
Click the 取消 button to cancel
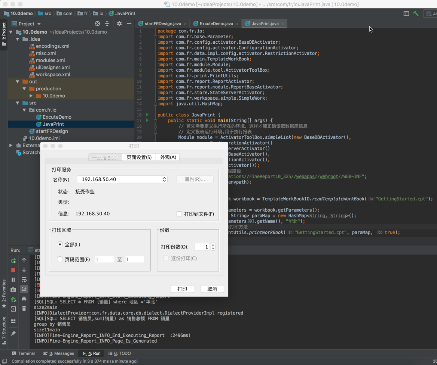pos(212,289)
